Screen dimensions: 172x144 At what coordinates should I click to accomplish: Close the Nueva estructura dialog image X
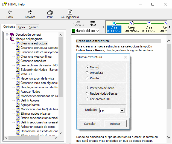pos(126,57)
